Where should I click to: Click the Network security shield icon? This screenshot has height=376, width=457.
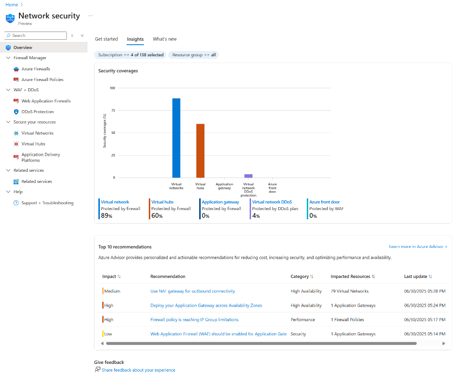pos(10,18)
